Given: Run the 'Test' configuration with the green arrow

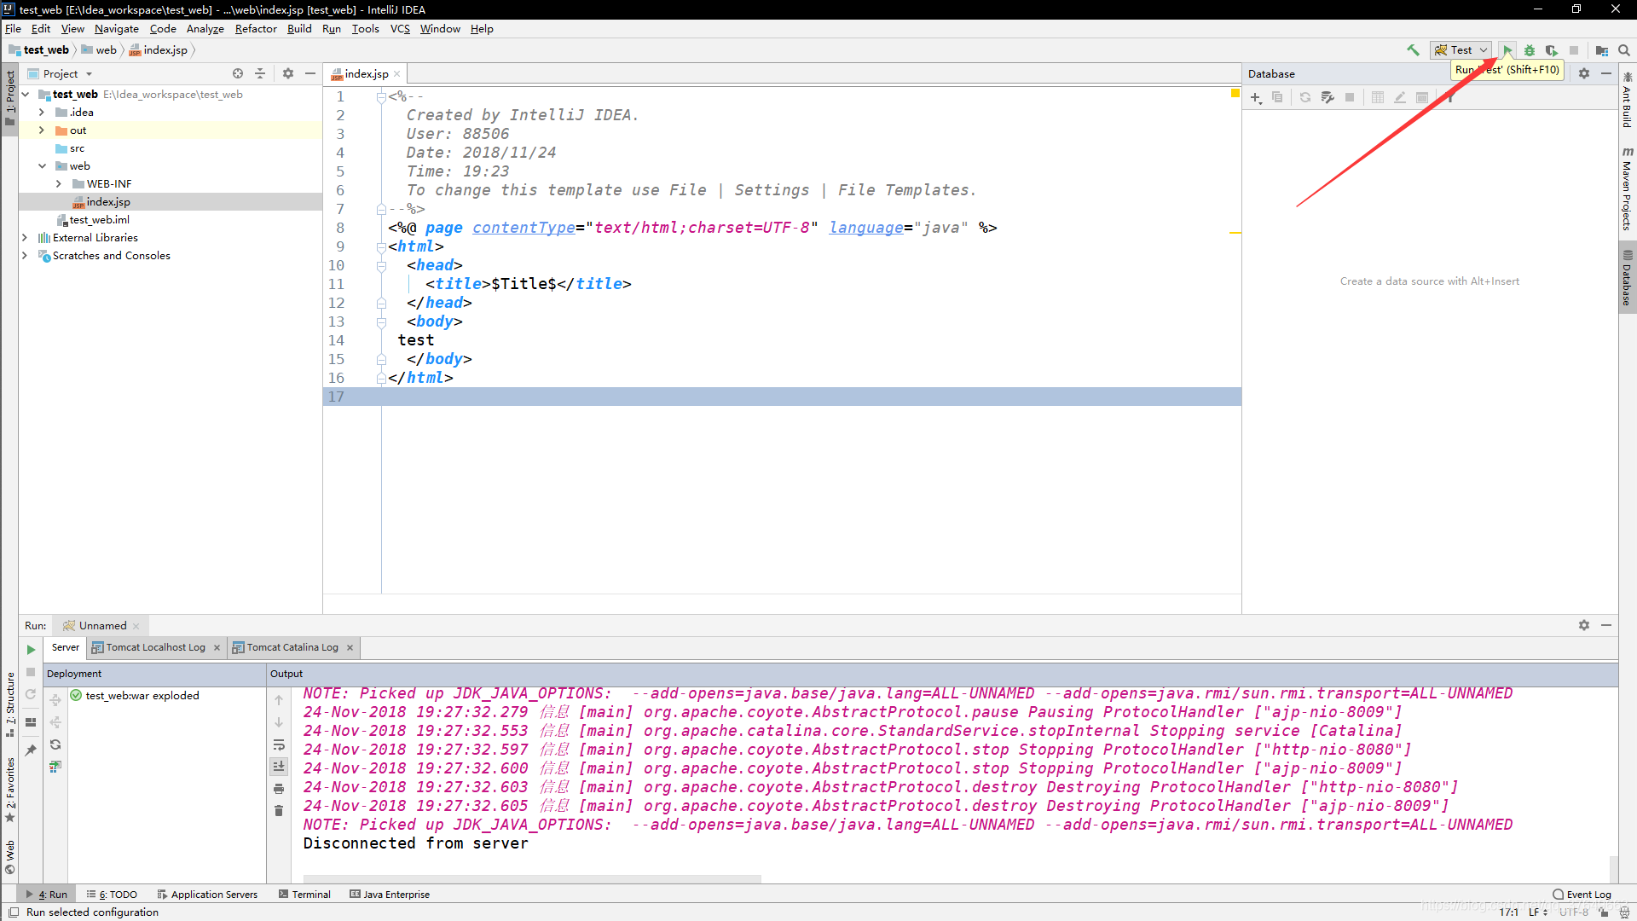Looking at the screenshot, I should (x=1507, y=50).
